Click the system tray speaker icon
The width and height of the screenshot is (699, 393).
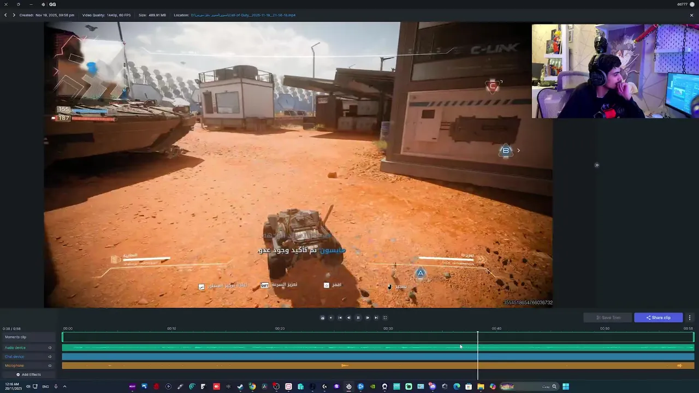coord(27,386)
